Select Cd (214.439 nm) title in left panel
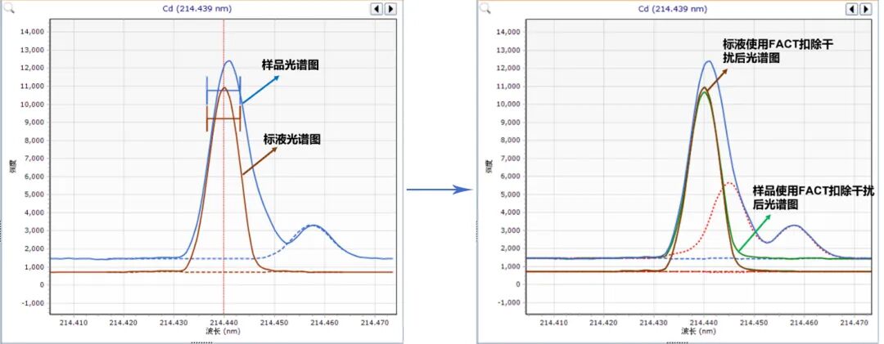 196,9
